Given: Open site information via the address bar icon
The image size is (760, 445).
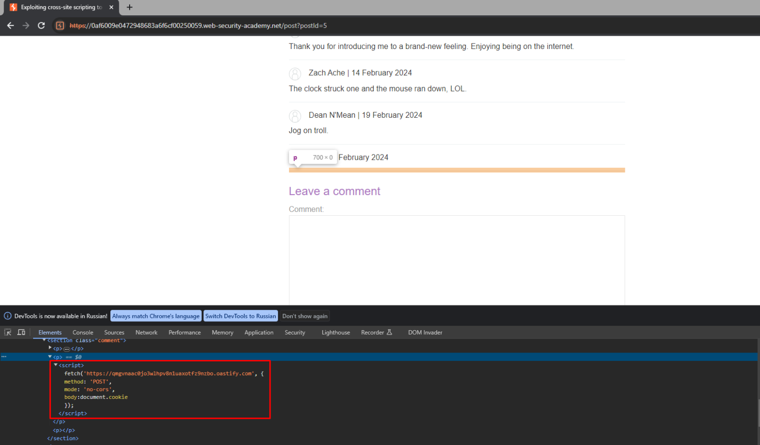Looking at the screenshot, I should tap(60, 25).
